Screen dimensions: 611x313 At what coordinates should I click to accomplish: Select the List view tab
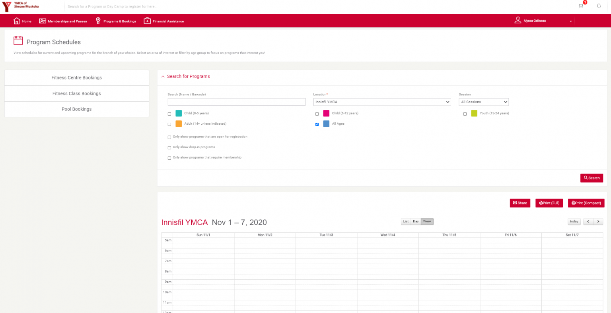click(405, 221)
